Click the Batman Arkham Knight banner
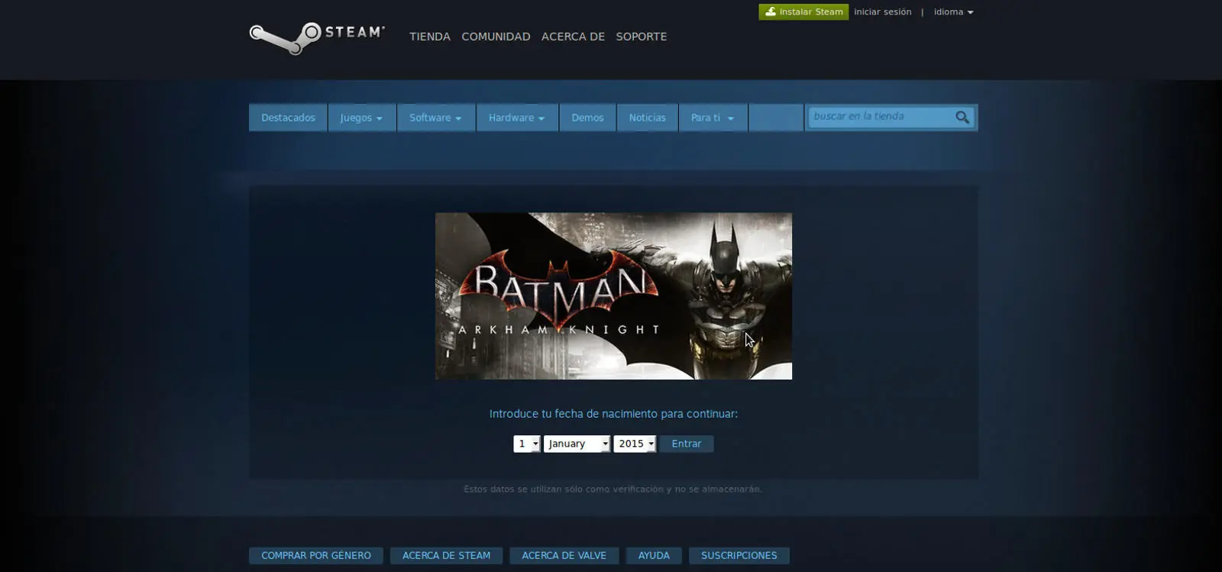1222x572 pixels. tap(613, 296)
